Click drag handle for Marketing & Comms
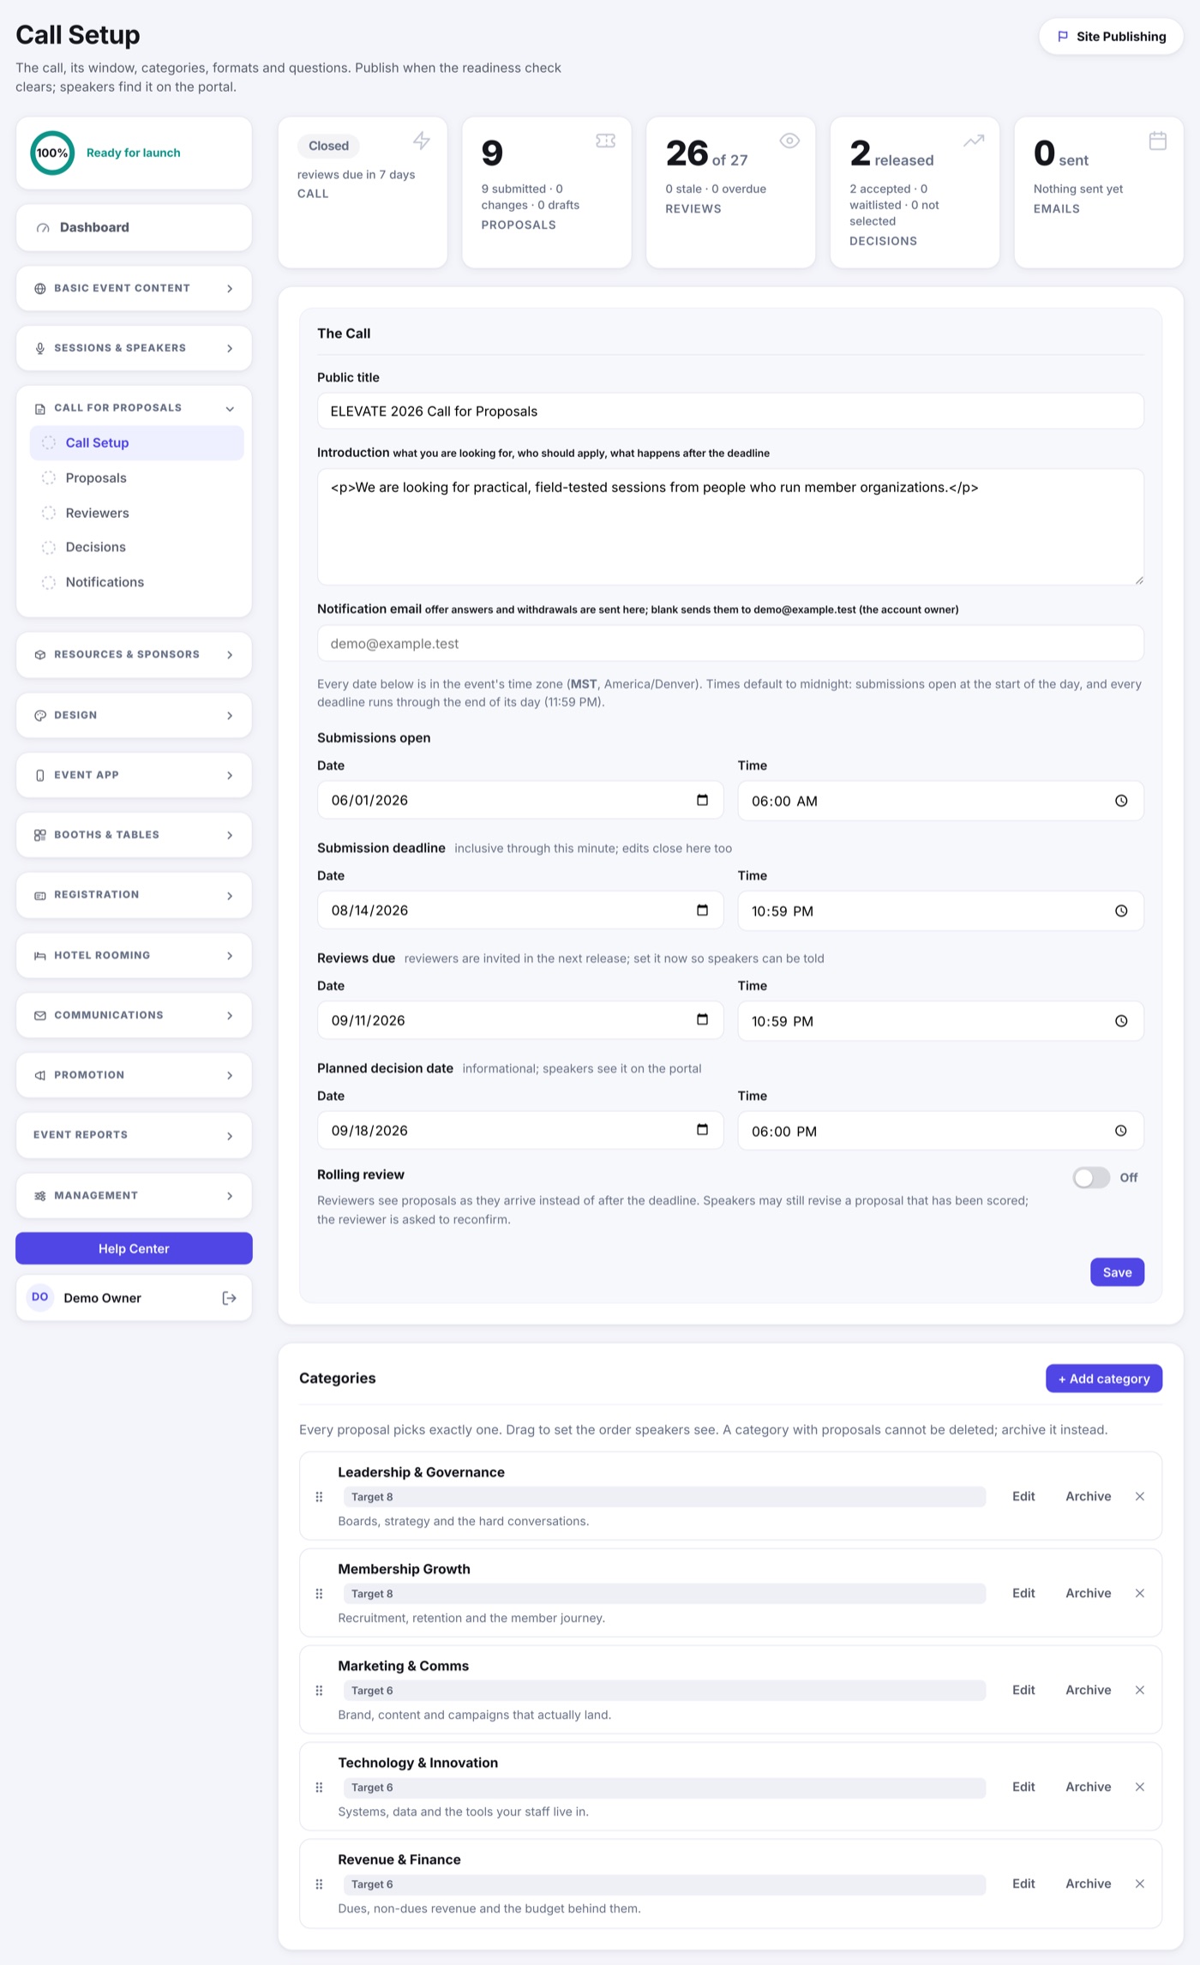Viewport: 1200px width, 1965px height. click(x=319, y=1691)
